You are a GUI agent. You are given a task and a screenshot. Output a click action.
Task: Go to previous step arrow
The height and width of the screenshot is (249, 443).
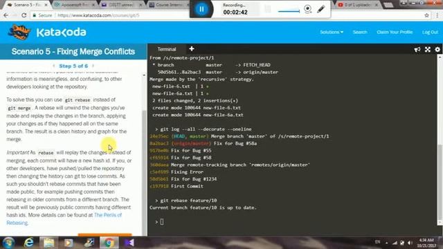point(54,66)
